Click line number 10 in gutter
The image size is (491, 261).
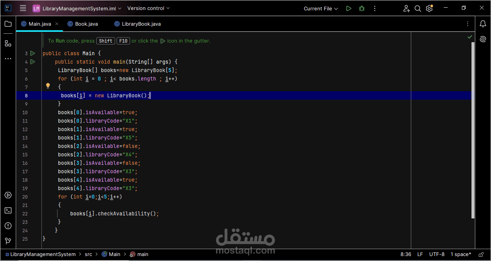(x=25, y=112)
